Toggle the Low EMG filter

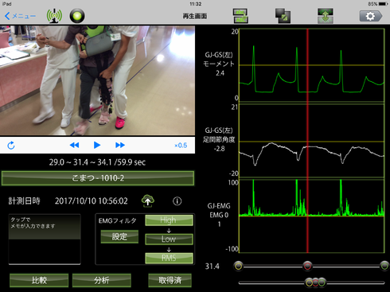[169, 239]
